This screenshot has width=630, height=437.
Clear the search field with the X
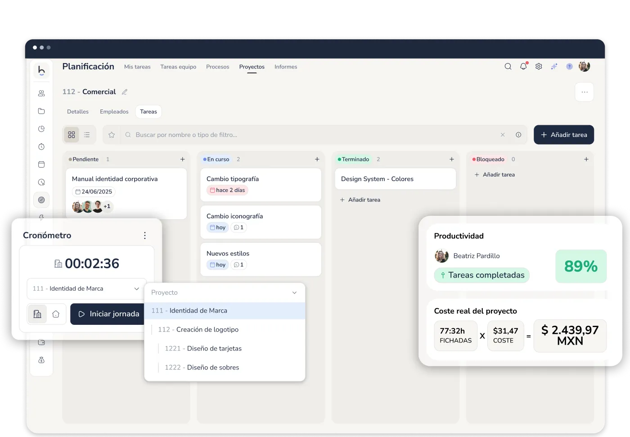click(x=503, y=135)
